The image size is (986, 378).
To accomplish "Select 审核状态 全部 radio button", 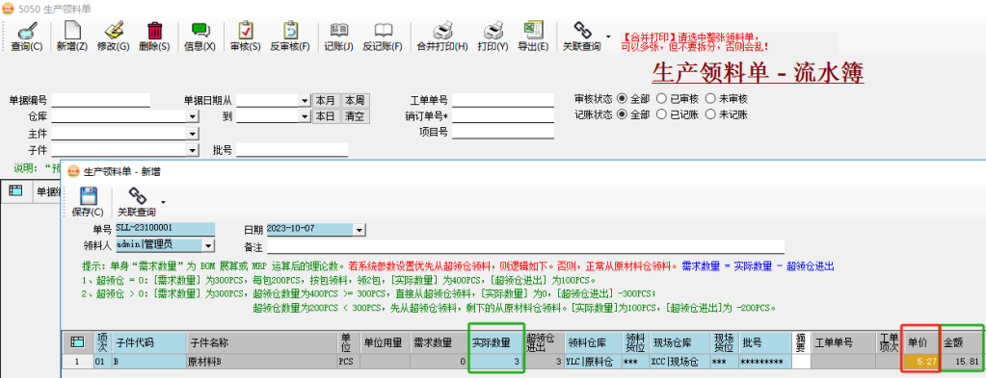I will click(622, 98).
